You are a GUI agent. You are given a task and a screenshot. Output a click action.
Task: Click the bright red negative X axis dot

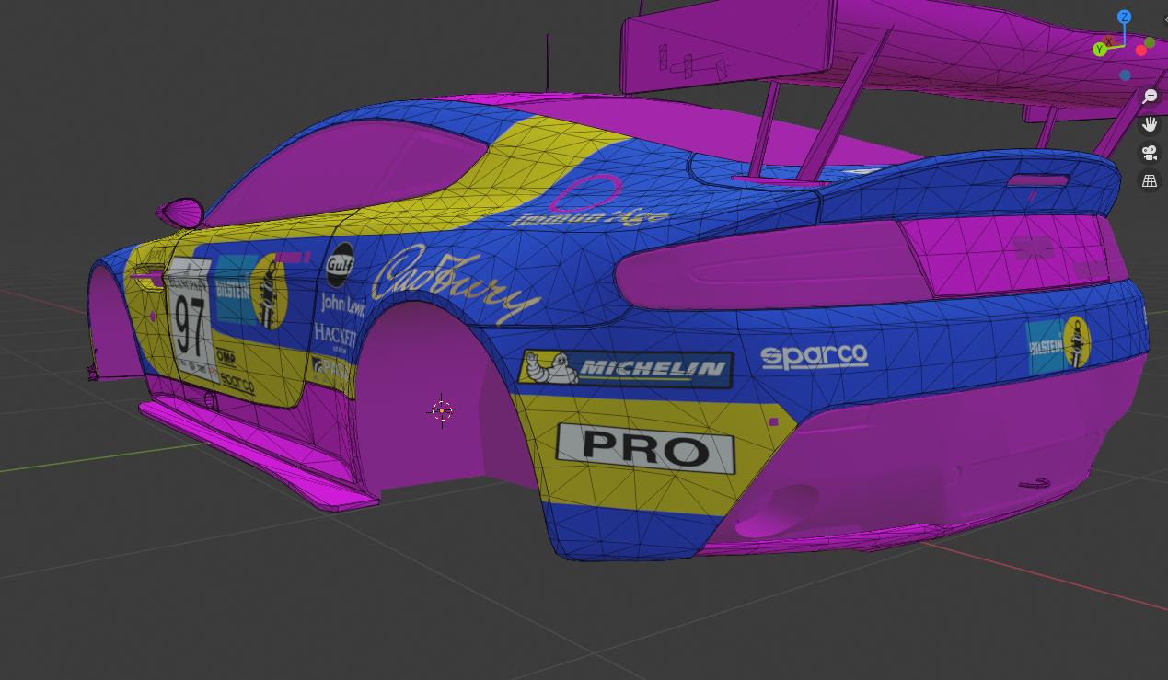pos(1141,50)
